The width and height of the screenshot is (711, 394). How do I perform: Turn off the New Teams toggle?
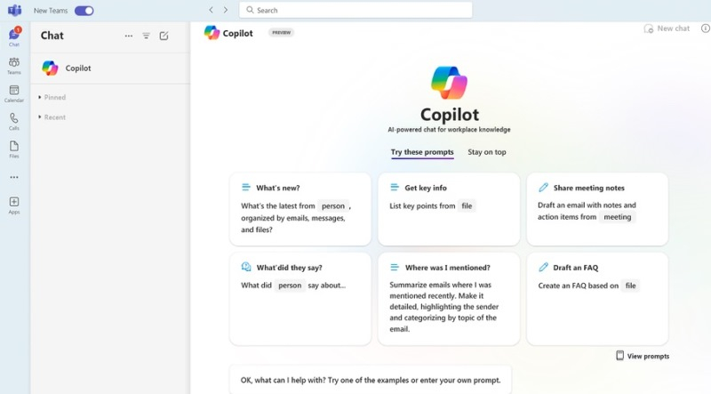click(x=84, y=11)
